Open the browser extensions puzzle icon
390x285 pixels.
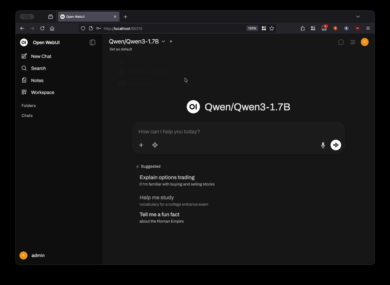point(303,28)
